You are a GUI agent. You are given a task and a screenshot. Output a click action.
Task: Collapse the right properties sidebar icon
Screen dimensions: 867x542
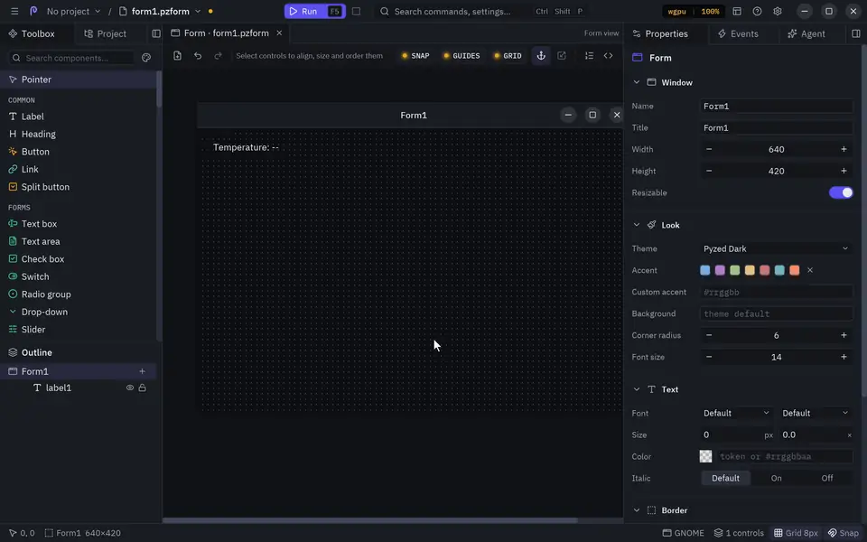tap(856, 33)
